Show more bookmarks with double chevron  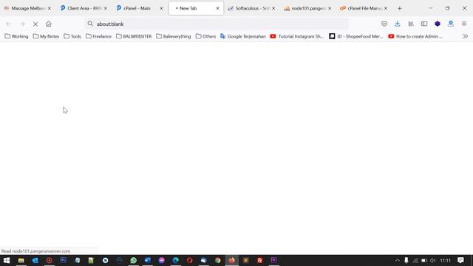click(x=466, y=36)
